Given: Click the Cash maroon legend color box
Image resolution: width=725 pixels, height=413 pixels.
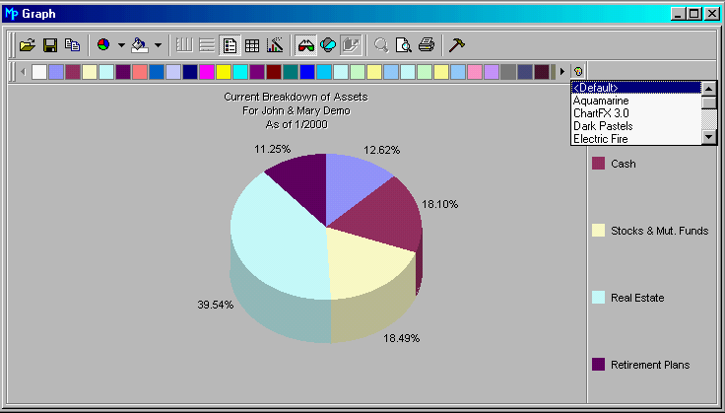Looking at the screenshot, I should [x=598, y=164].
